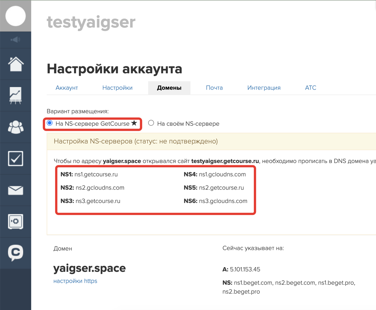Viewport: 376px width, 310px height.
Task: Click the NS6 ns3.gcloudns.com entry
Action: (x=216, y=201)
